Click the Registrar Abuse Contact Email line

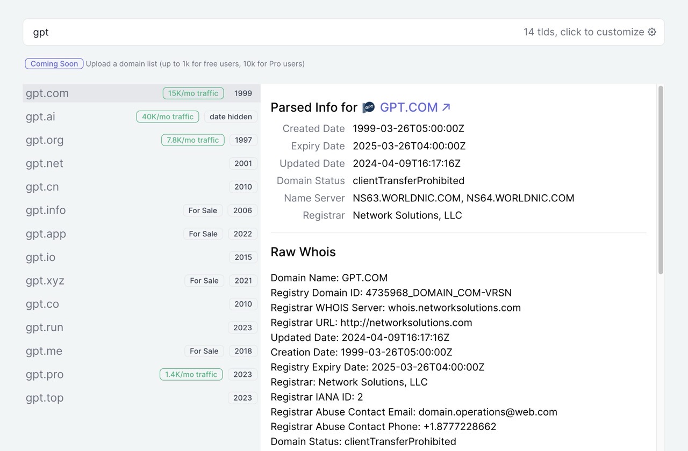(x=414, y=412)
